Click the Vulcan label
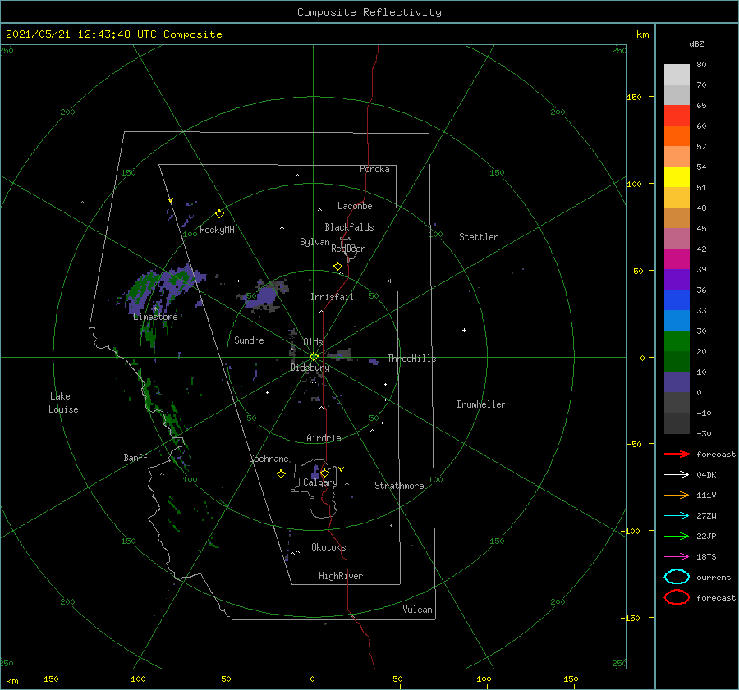 (x=418, y=610)
